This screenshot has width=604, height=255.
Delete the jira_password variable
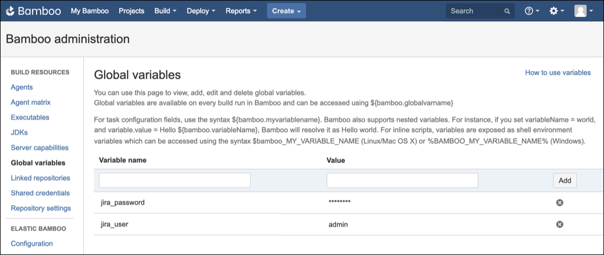pyautogui.click(x=559, y=202)
